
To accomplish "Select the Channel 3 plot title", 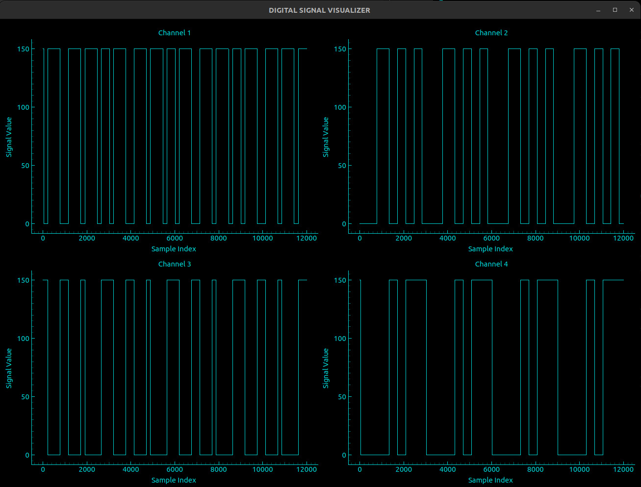I will [x=175, y=264].
